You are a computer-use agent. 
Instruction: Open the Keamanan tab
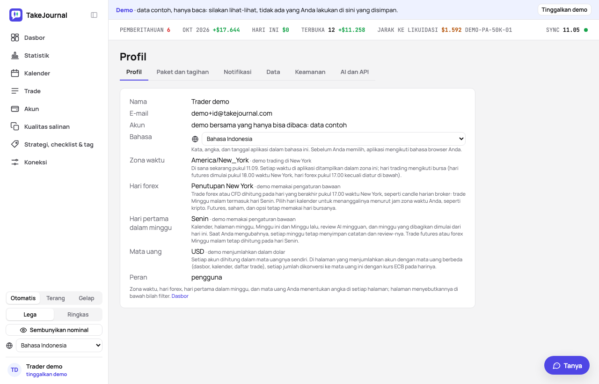click(x=310, y=72)
